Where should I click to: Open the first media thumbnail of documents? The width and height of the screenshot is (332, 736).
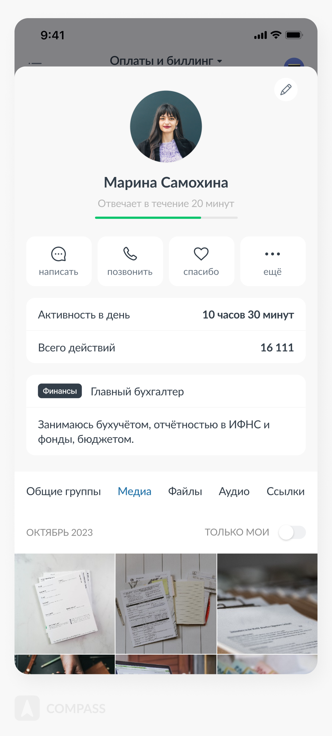tap(65, 604)
